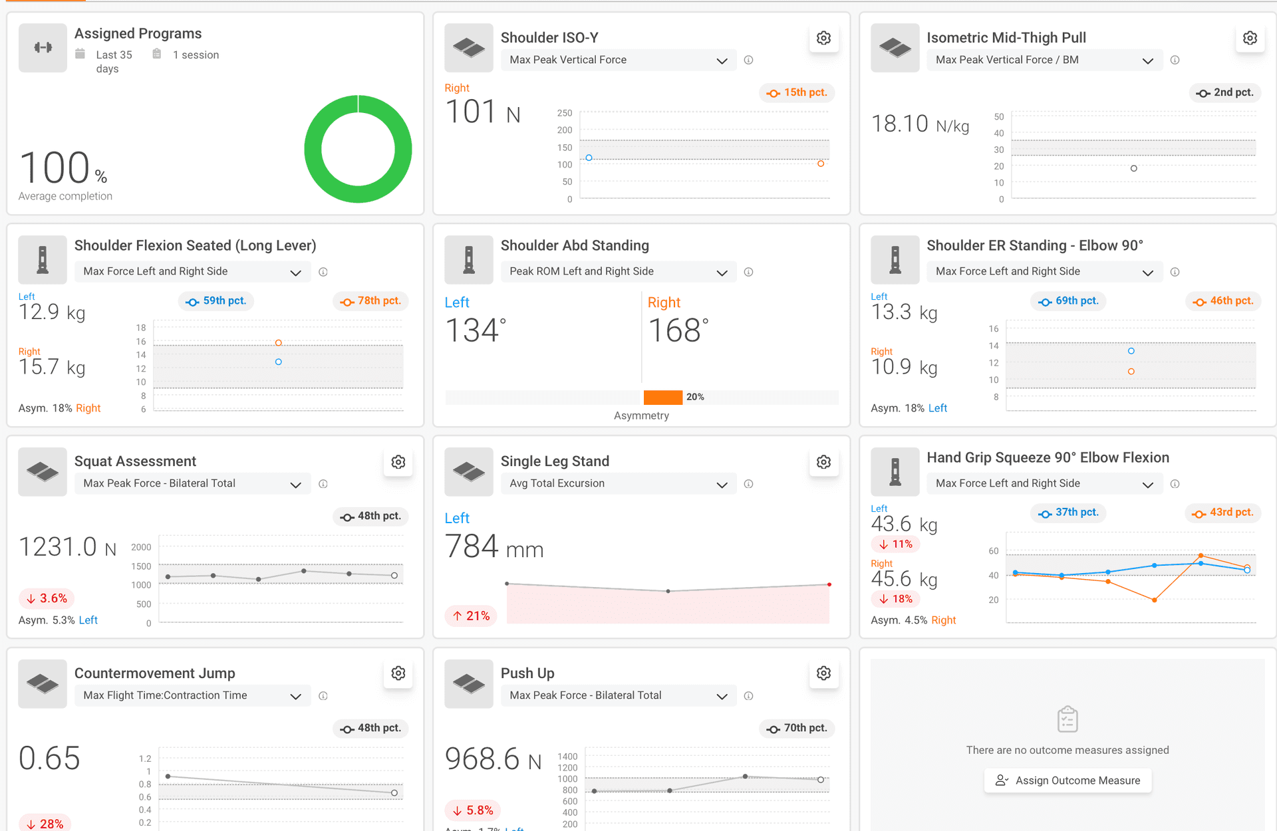Viewport: 1277px width, 831px height.
Task: Open Squat Assessment settings gear
Action: coord(398,462)
